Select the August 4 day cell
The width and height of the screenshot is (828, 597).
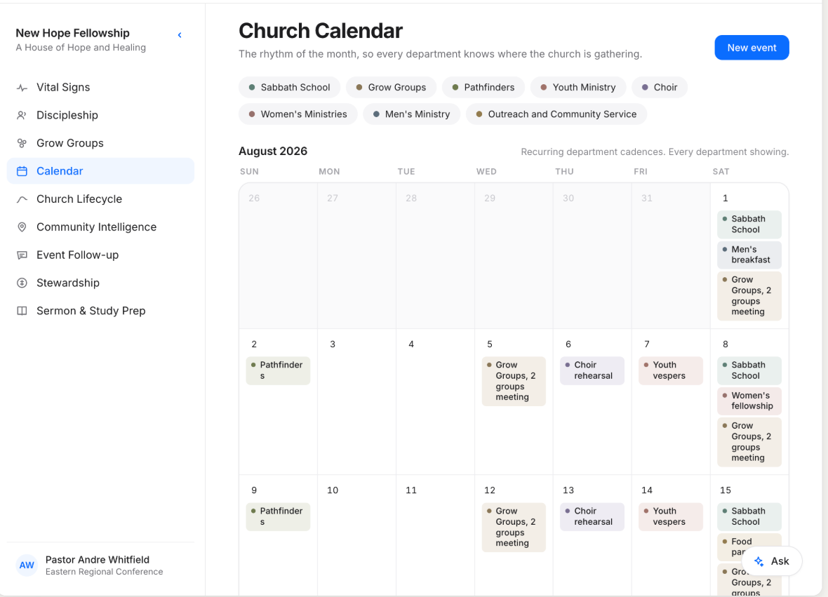tap(435, 402)
